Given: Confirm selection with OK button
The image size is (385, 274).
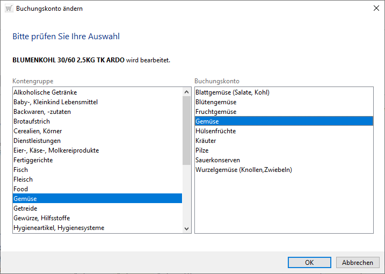Looking at the screenshot, I should (x=309, y=263).
